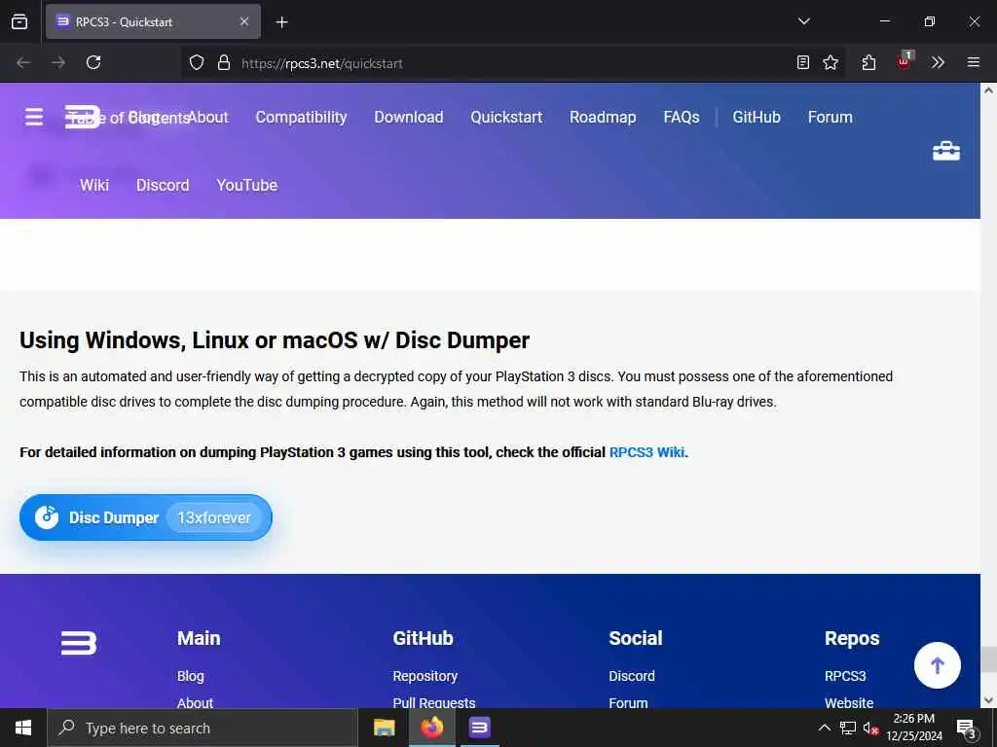Open Forum under footer Social
The height and width of the screenshot is (747, 997).
[628, 703]
